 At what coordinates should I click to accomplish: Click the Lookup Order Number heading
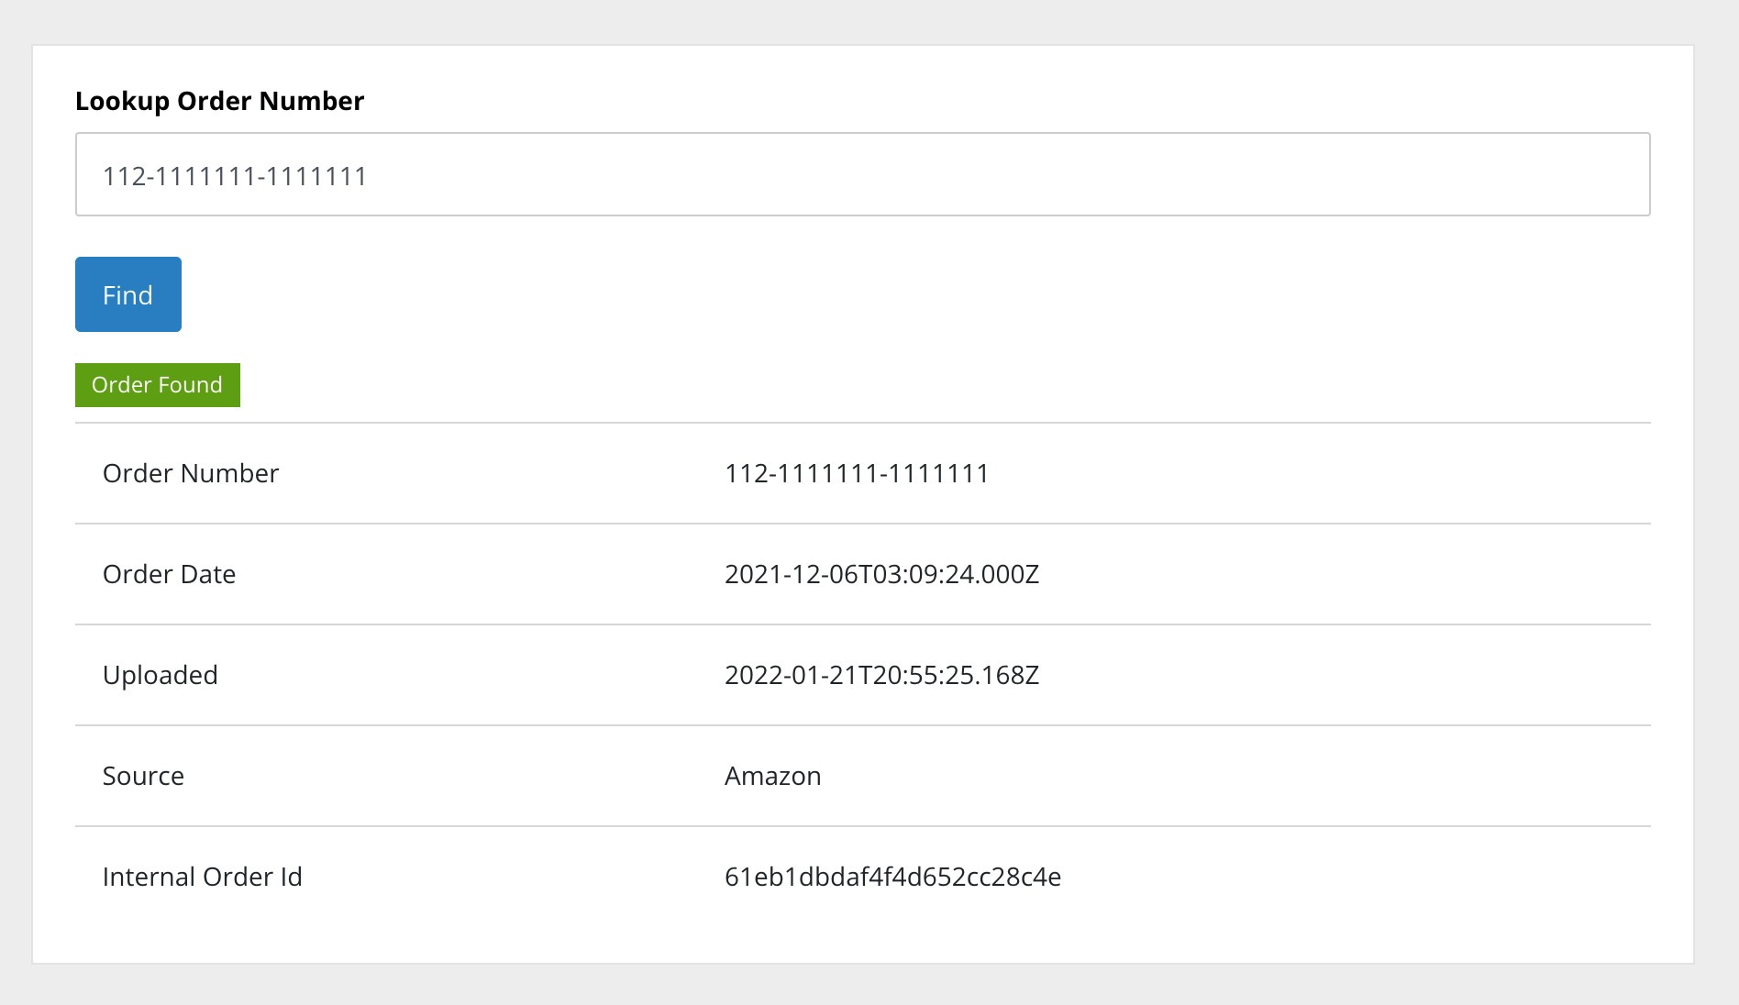[x=219, y=101]
